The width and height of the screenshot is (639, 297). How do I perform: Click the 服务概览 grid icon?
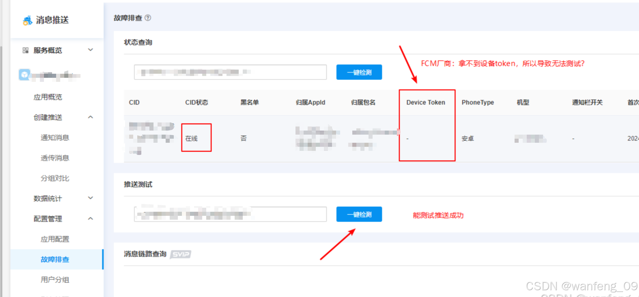[x=25, y=50]
